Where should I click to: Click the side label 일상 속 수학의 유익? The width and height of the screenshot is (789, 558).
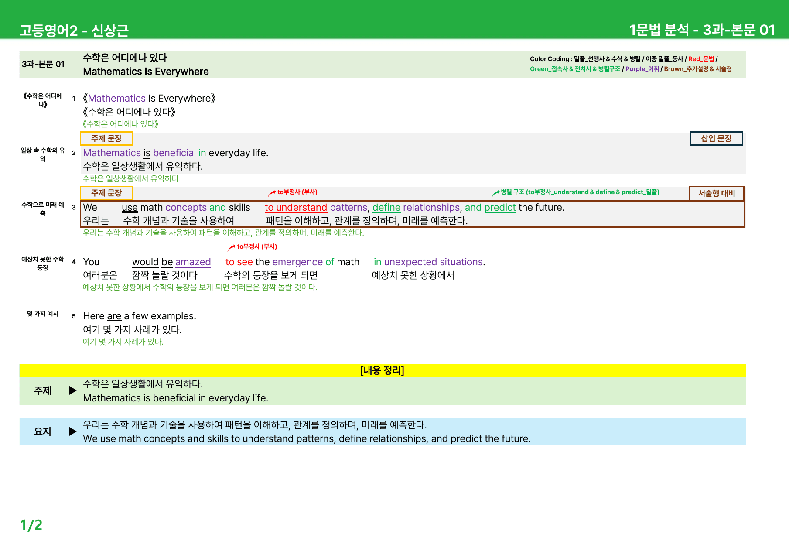click(x=43, y=154)
